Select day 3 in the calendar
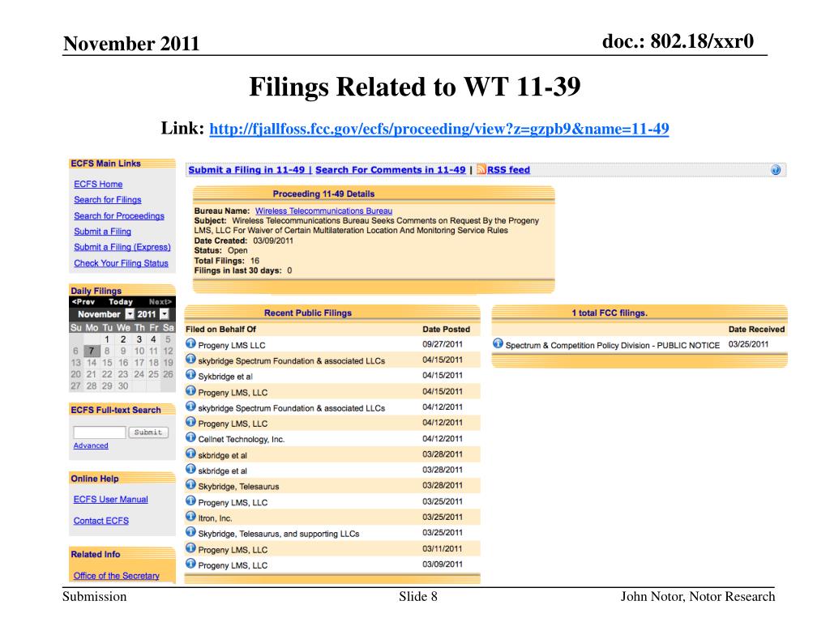830x622 pixels. click(139, 339)
